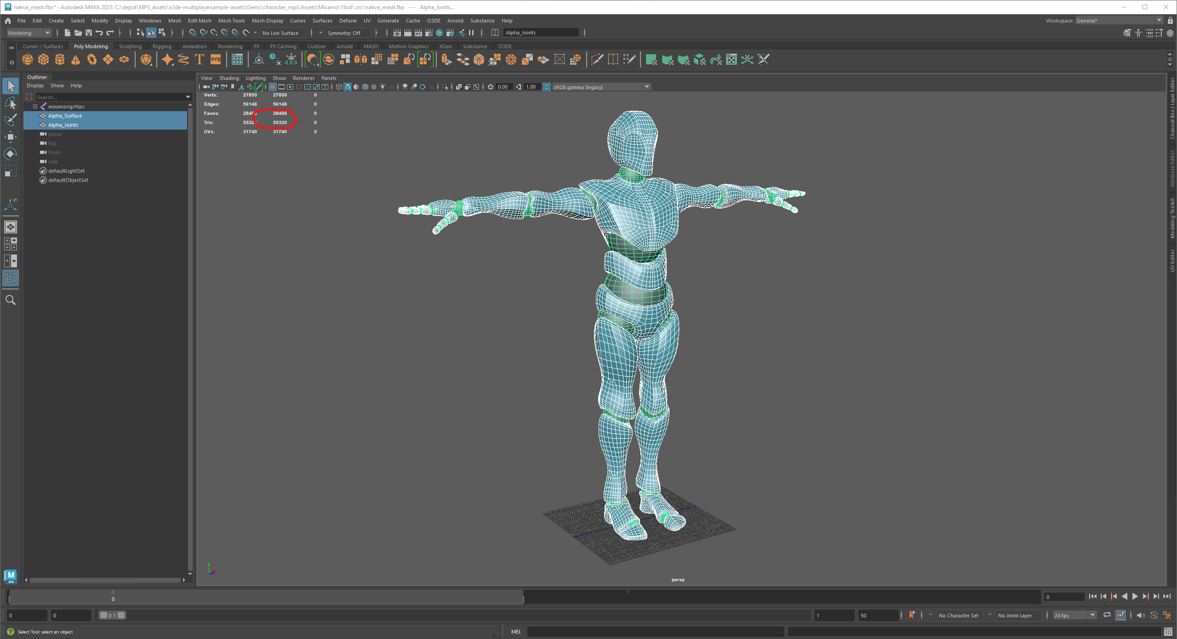The width and height of the screenshot is (1177, 639).
Task: Click the Render current frame clapboard icon
Action: (407, 33)
